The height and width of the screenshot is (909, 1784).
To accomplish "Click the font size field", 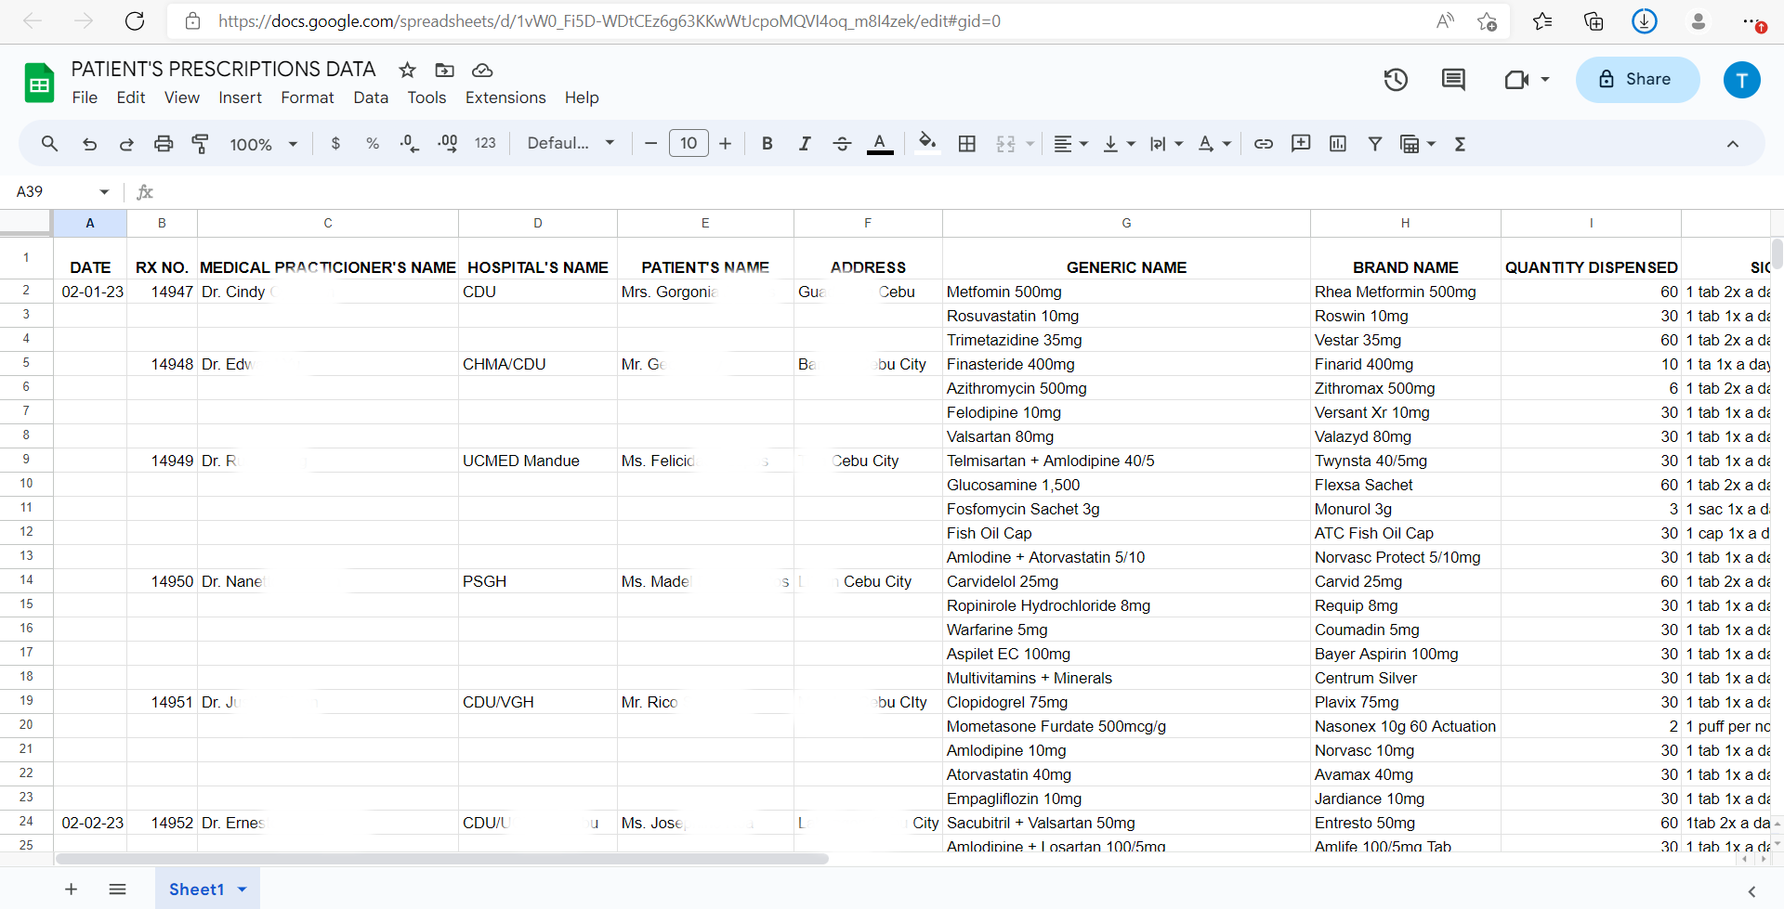I will coord(689,143).
